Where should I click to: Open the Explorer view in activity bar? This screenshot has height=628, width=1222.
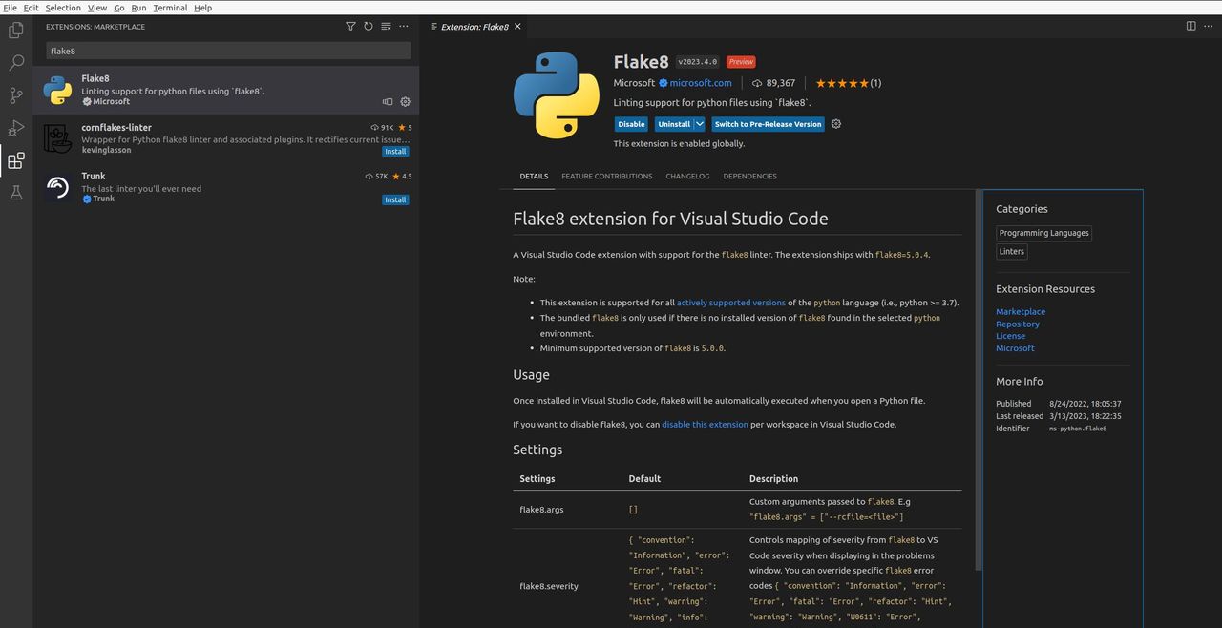[16, 31]
